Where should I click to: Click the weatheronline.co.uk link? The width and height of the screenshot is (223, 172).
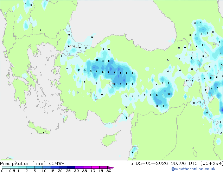193,169
